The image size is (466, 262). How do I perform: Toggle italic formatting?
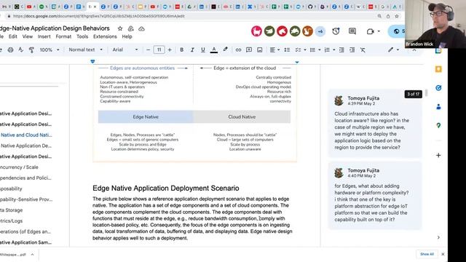point(192,49)
